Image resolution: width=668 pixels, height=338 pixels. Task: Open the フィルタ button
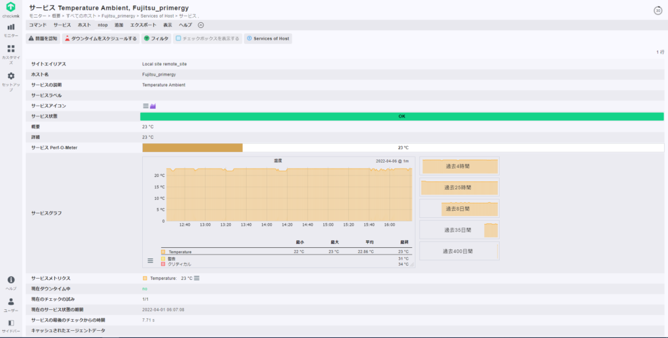tap(157, 38)
